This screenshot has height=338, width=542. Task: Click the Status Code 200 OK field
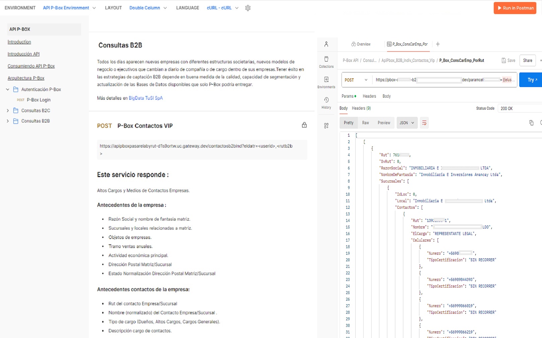pos(520,108)
